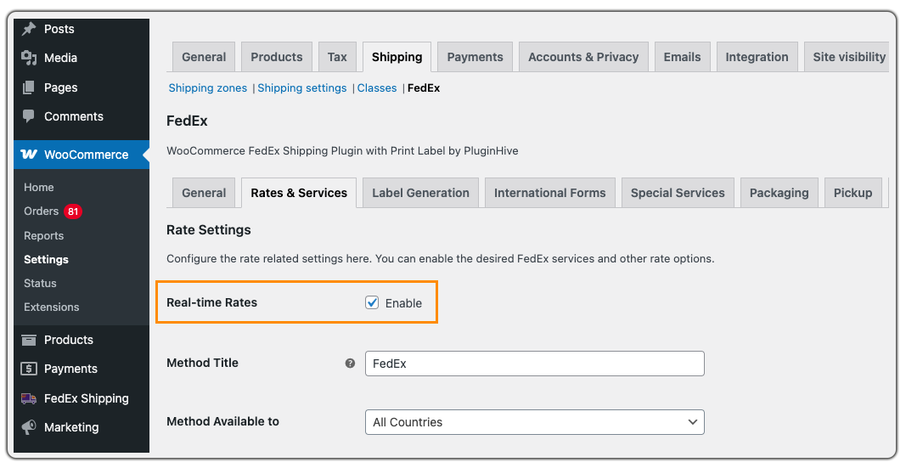Viewport: 906px width, 468px height.
Task: Open the Pickup tab
Action: [x=853, y=193]
